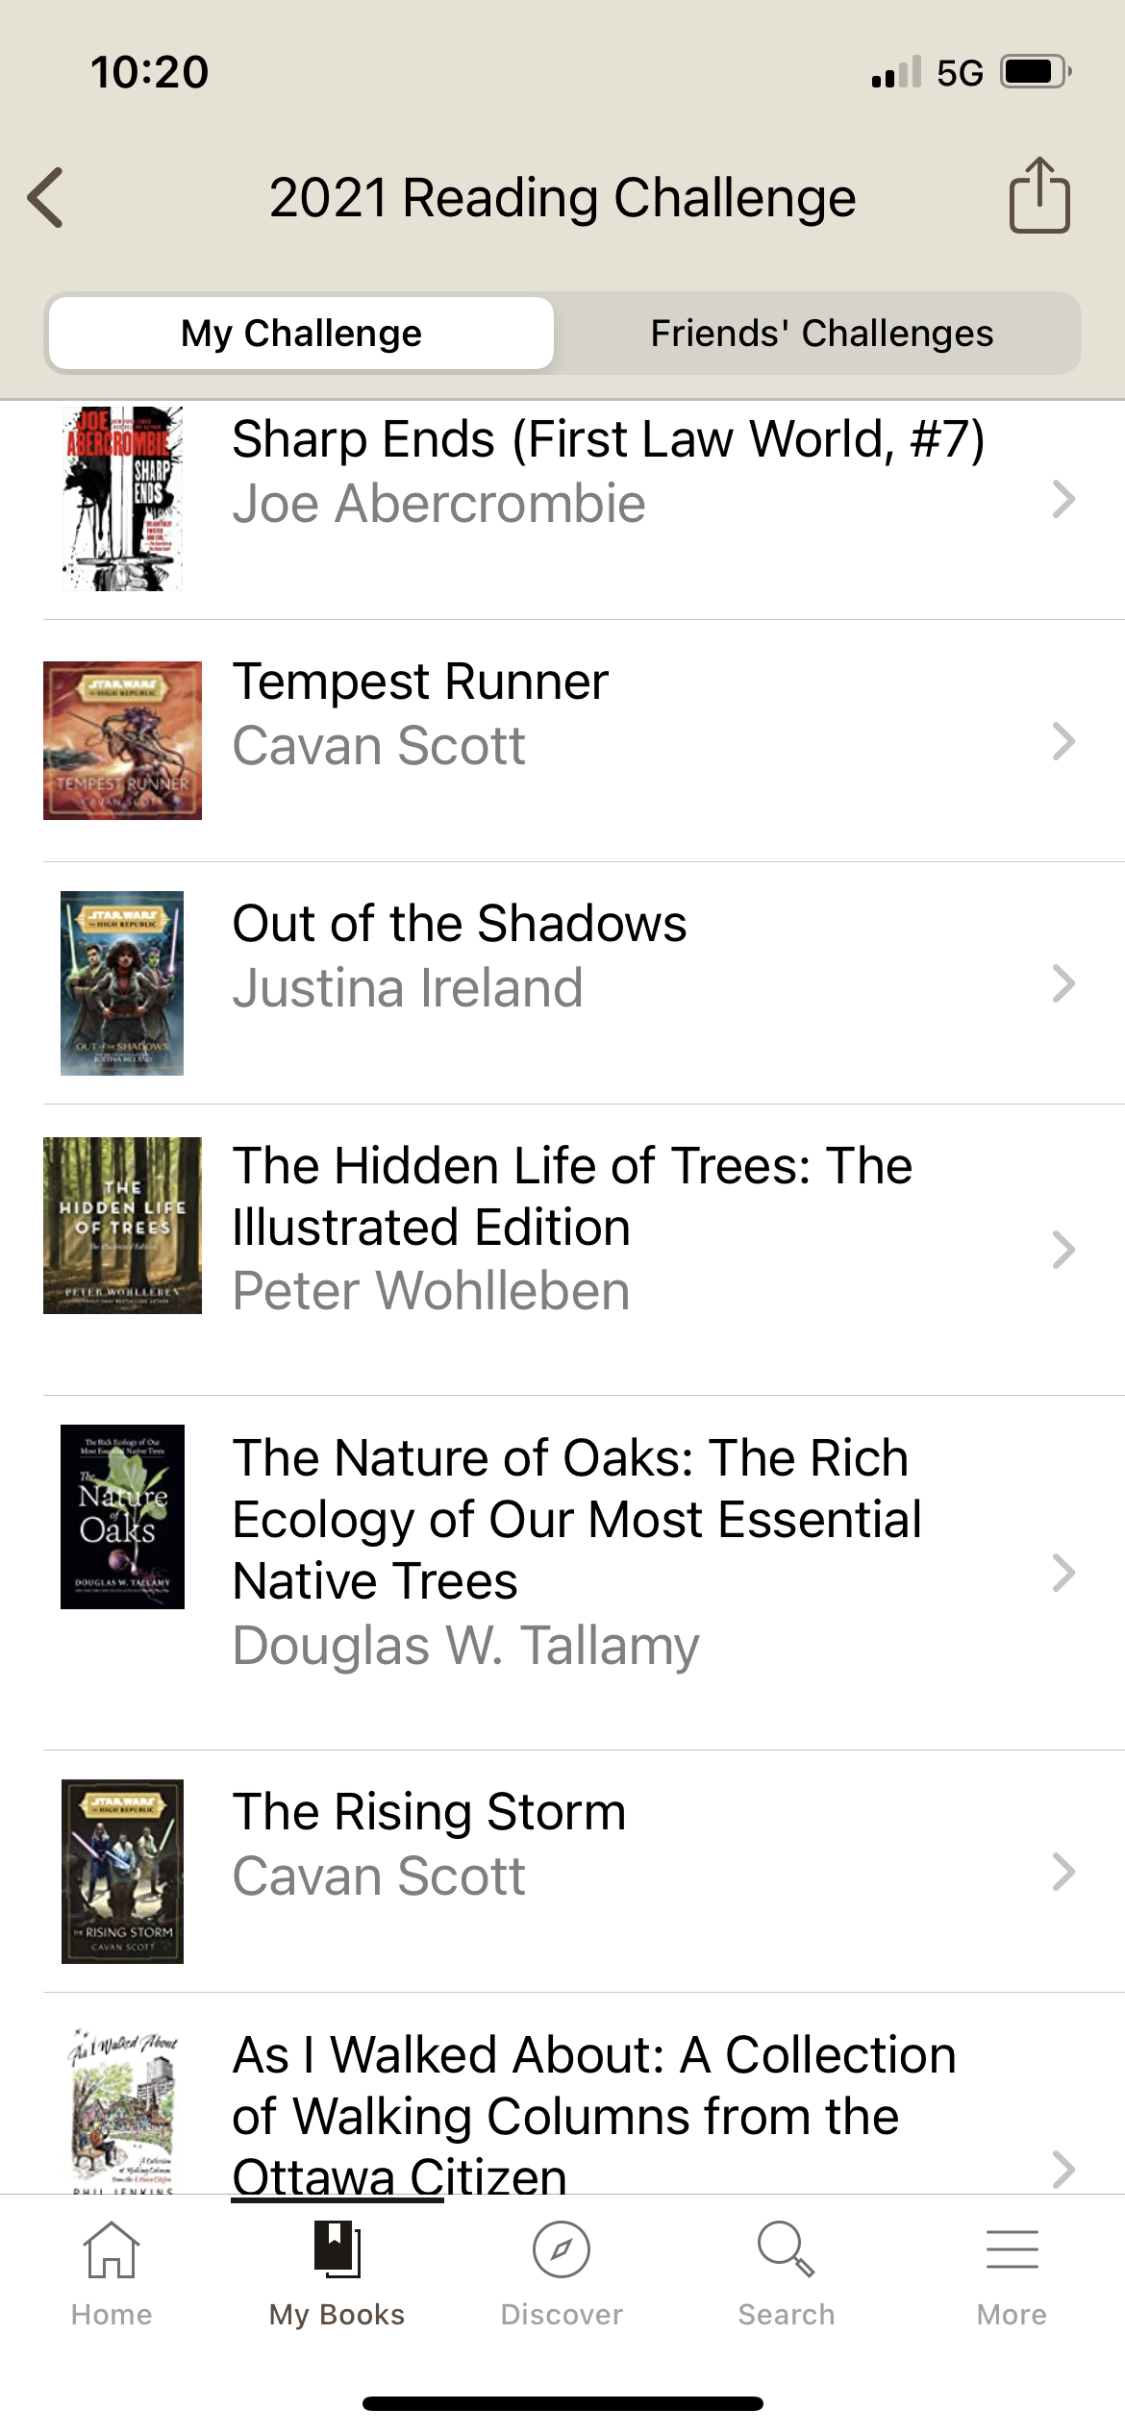Open The Nature of Oaks title
This screenshot has width=1125, height=2434.
click(x=577, y=1519)
